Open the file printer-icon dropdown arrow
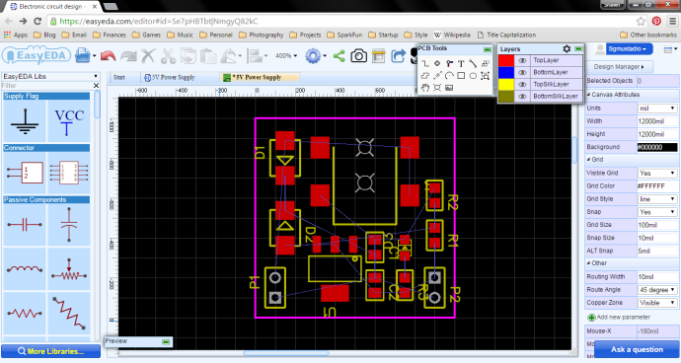Viewport: 681px width, 363px height. (94, 56)
